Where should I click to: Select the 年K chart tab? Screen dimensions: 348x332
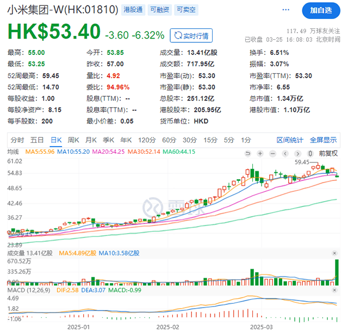(126, 140)
